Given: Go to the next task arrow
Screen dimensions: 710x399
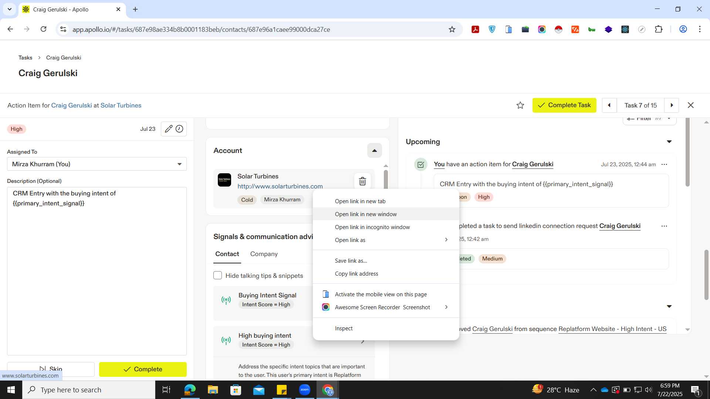Looking at the screenshot, I should point(672,105).
